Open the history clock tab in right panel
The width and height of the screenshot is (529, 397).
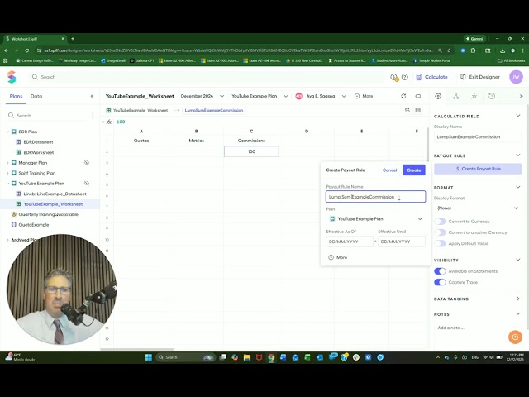tap(492, 96)
